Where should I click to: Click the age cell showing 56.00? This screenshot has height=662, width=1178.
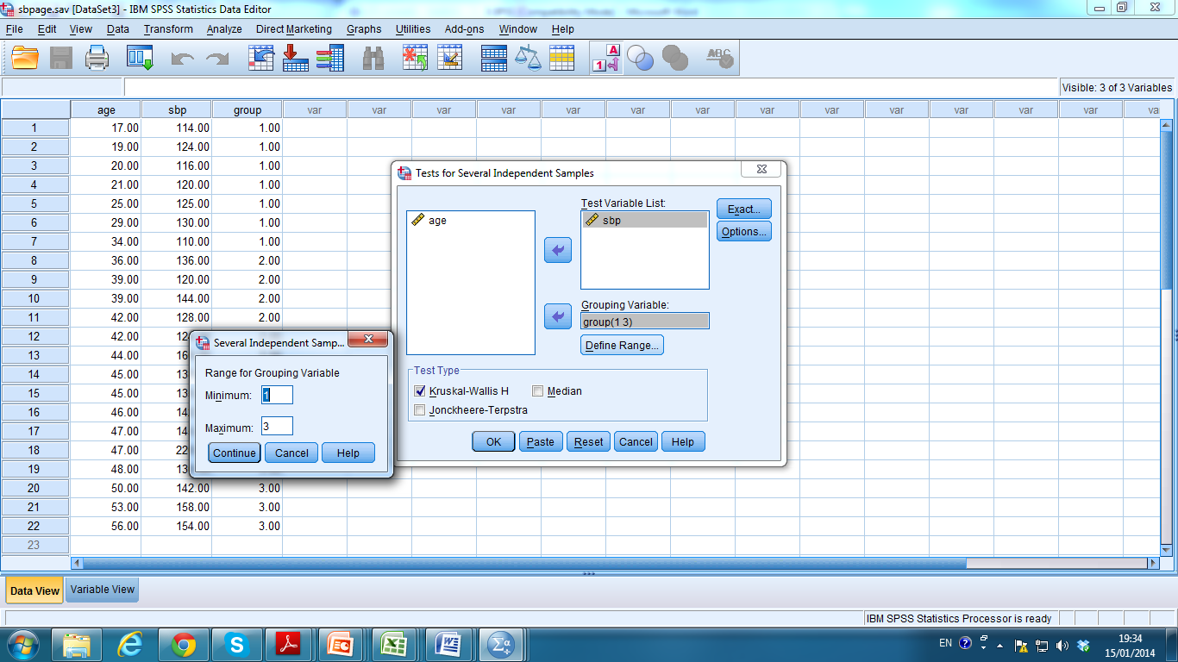106,526
